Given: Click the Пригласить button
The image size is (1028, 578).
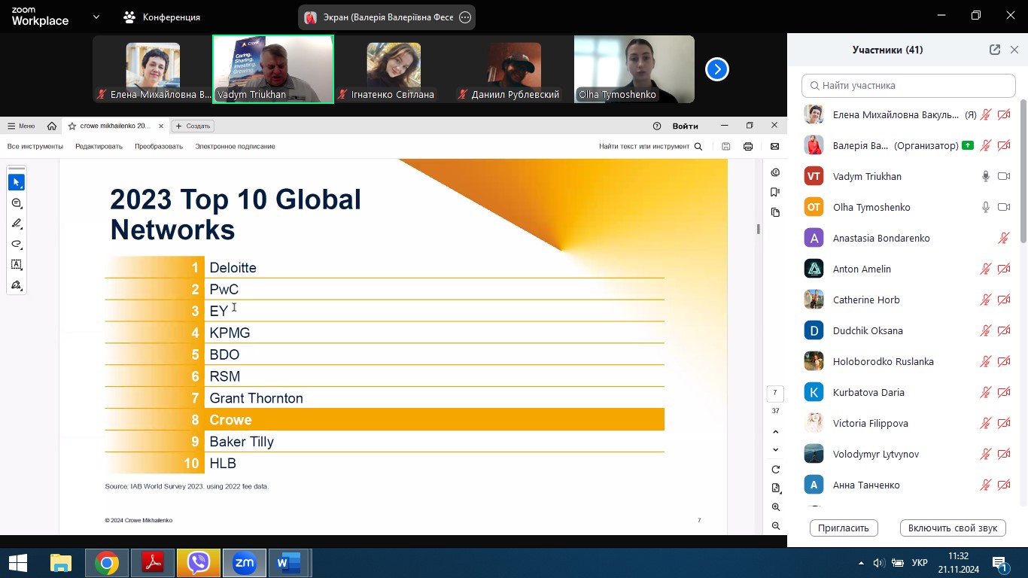Looking at the screenshot, I should (844, 528).
